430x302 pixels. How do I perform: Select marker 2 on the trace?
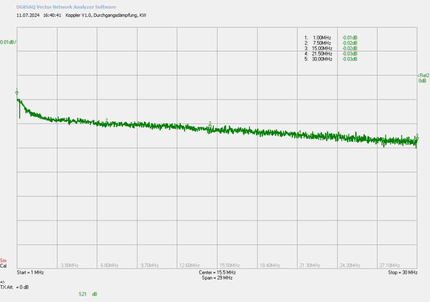[107, 121]
